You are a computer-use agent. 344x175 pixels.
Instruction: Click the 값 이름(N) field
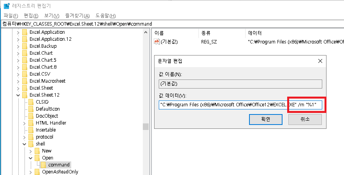(240, 84)
